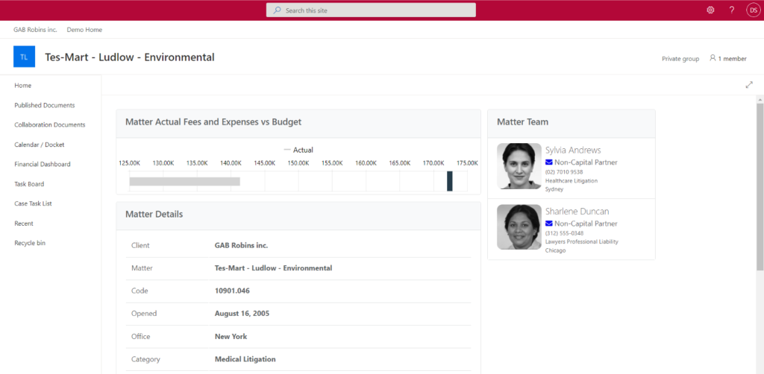Click the gray actual fees chart bar
The width and height of the screenshot is (764, 374).
click(184, 181)
